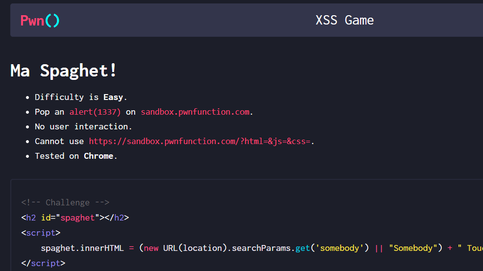Click the XSS Game header title
The height and width of the screenshot is (271, 483).
click(x=344, y=21)
